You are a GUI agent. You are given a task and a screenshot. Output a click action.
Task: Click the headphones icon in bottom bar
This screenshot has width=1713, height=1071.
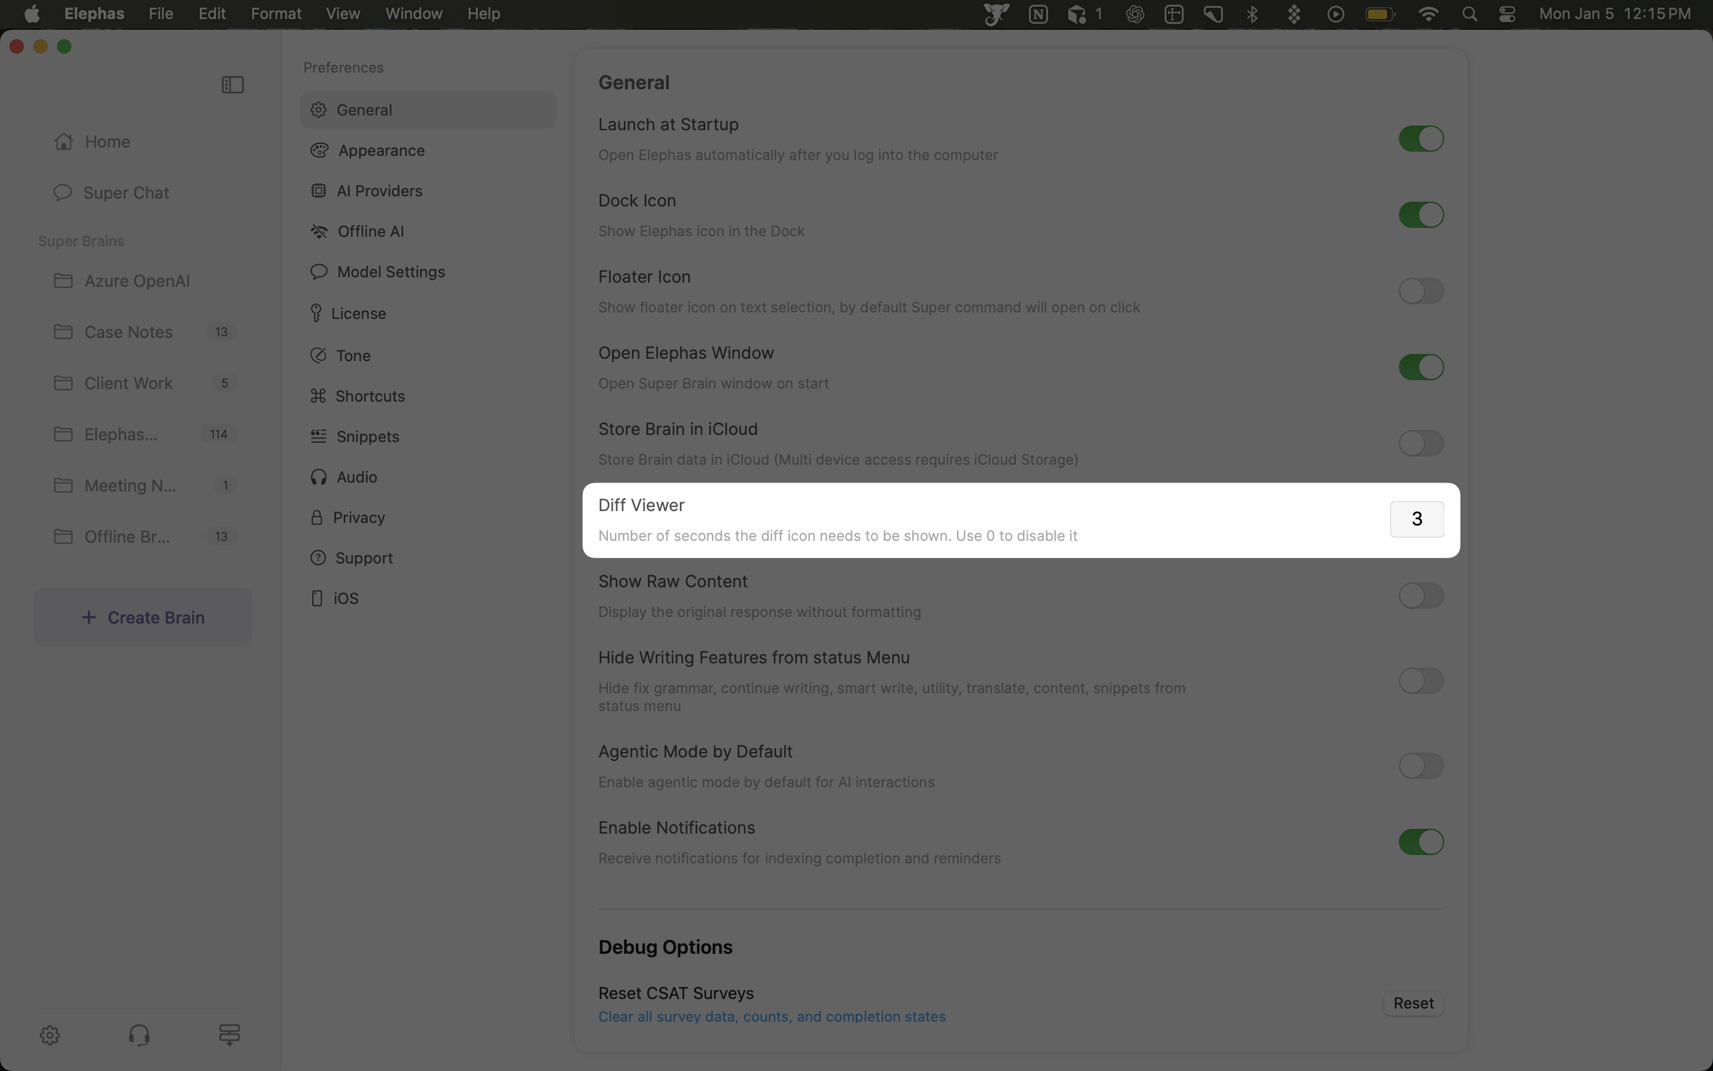point(139,1035)
